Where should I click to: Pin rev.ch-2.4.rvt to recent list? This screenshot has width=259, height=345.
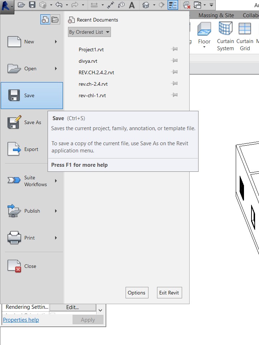(174, 83)
